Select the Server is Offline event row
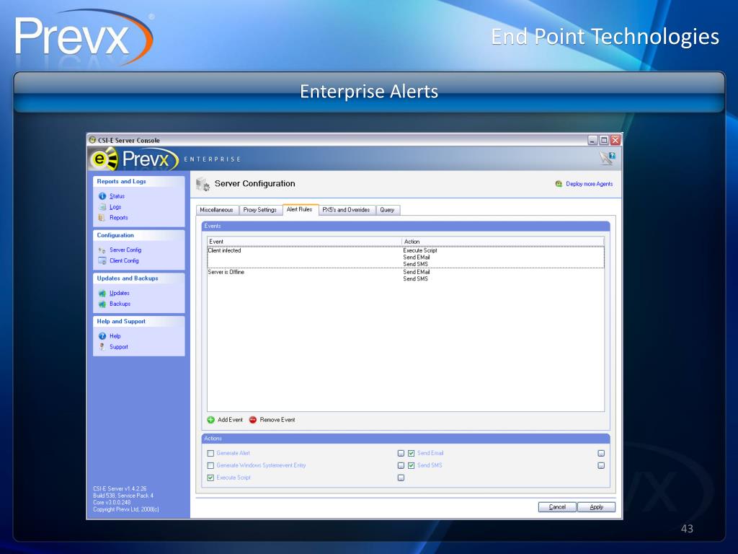 coord(406,276)
